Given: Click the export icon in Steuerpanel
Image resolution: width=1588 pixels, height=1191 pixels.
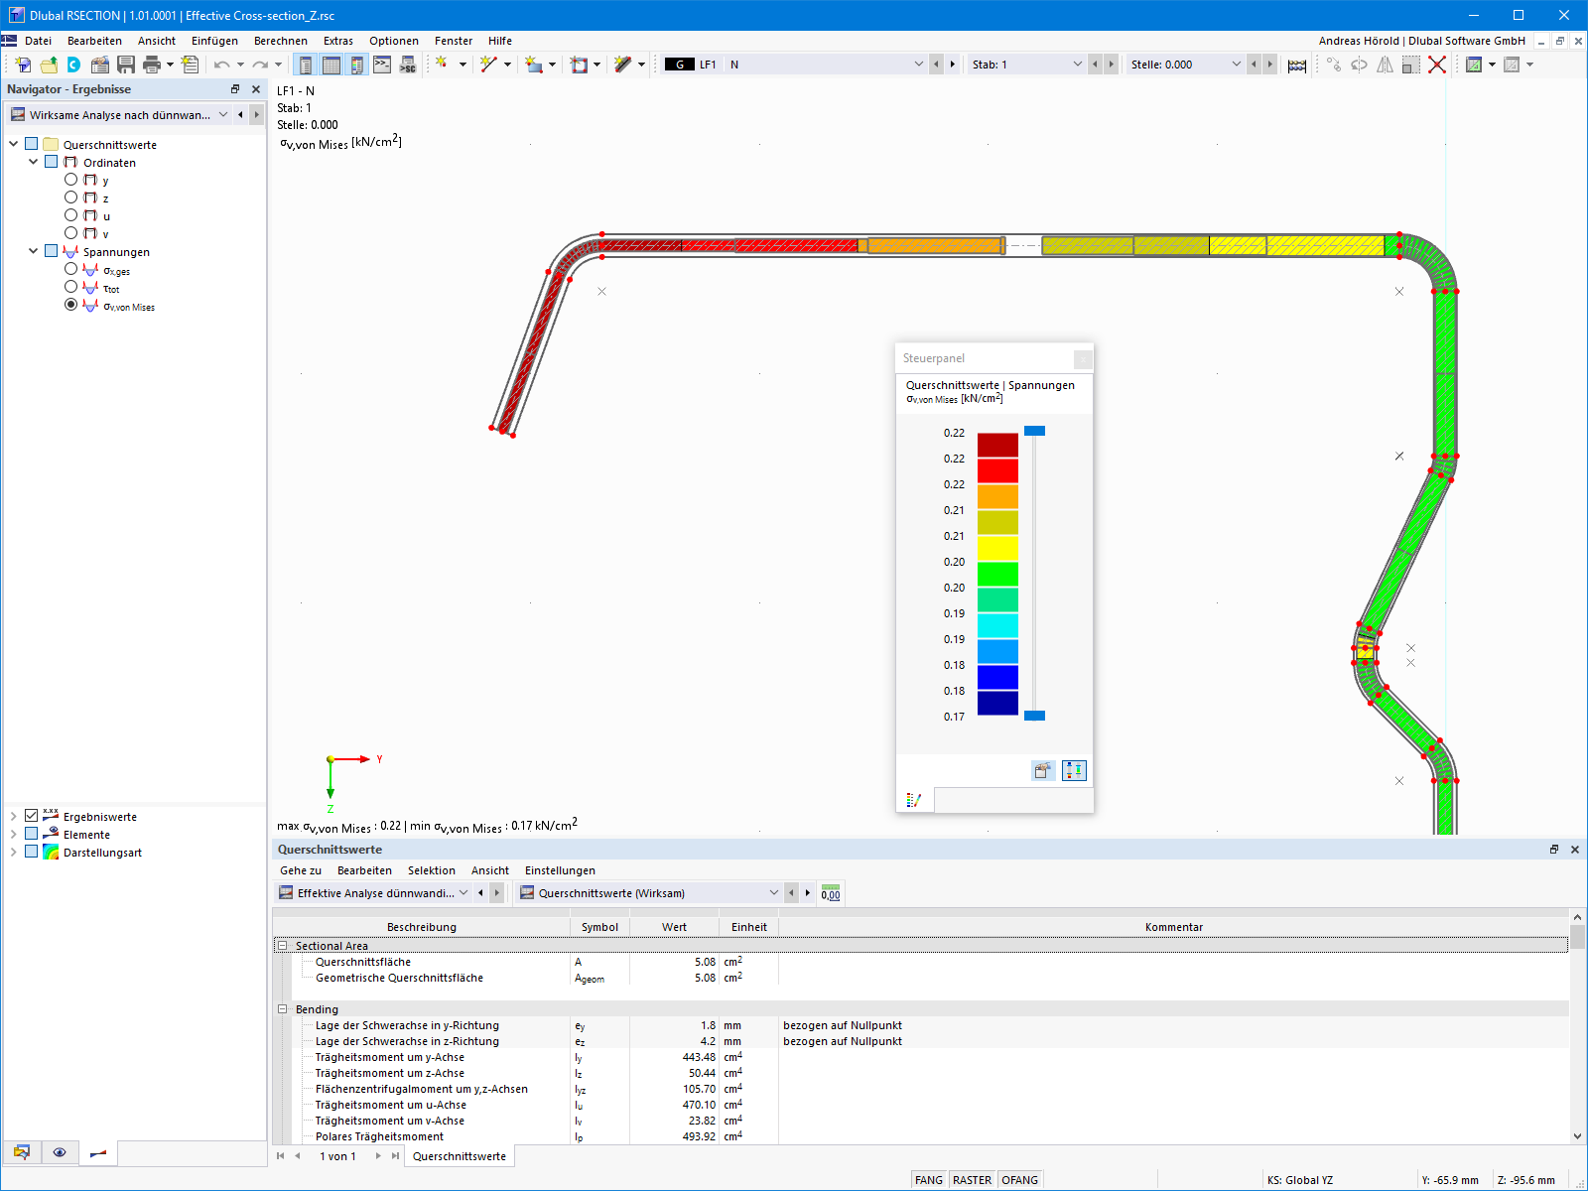Looking at the screenshot, I should tap(1043, 770).
